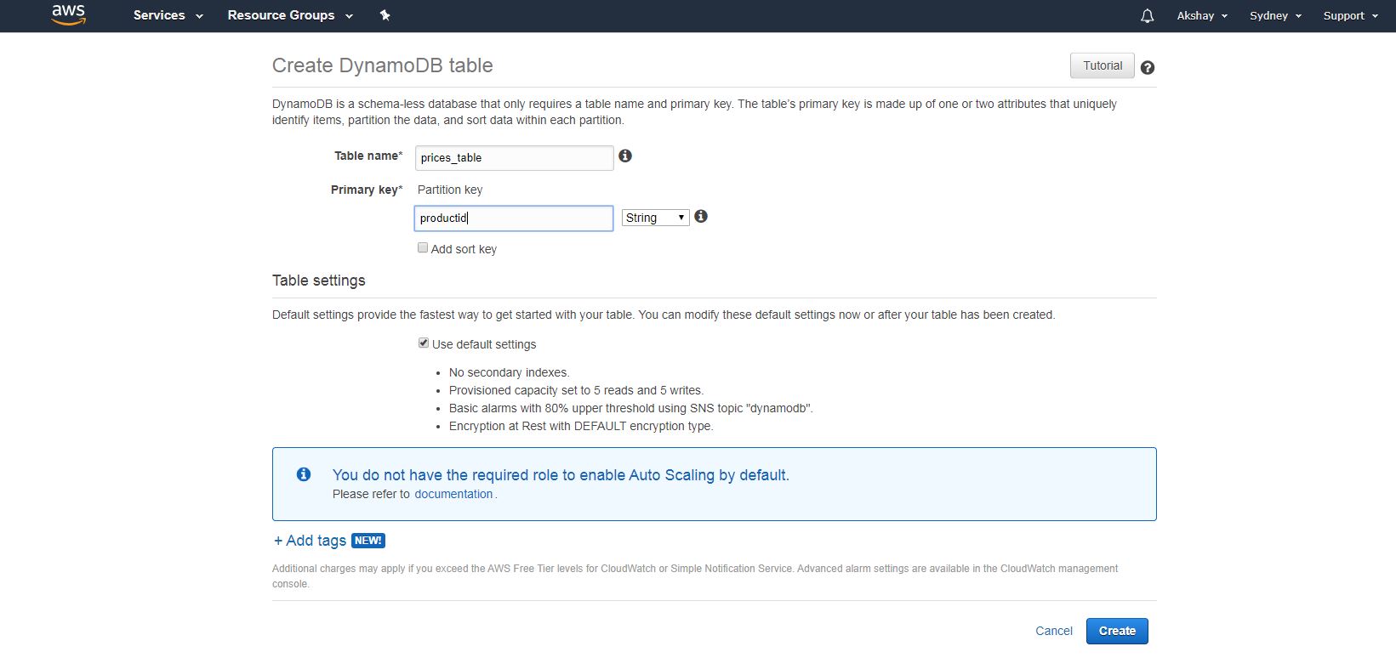Click the 'Primary key*' label
Screen dimensions: 1396x669
coord(367,190)
